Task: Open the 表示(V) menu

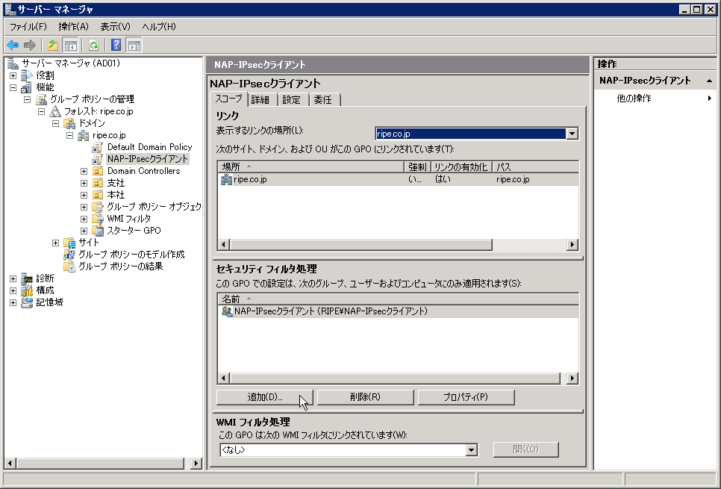Action: click(x=116, y=27)
